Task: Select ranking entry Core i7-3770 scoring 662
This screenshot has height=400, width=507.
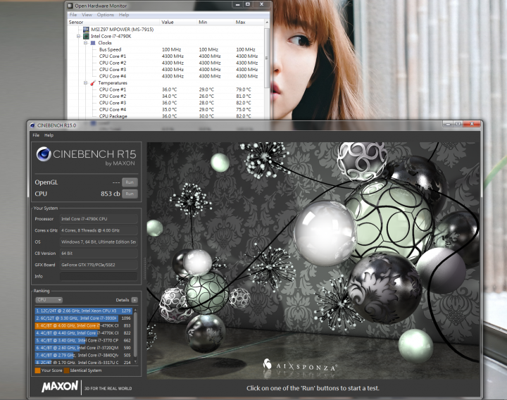Action: [x=83, y=341]
